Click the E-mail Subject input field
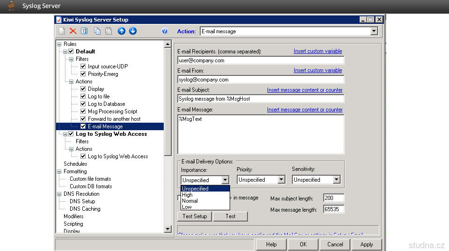Screen dimensions: 449x251 pos(261,99)
